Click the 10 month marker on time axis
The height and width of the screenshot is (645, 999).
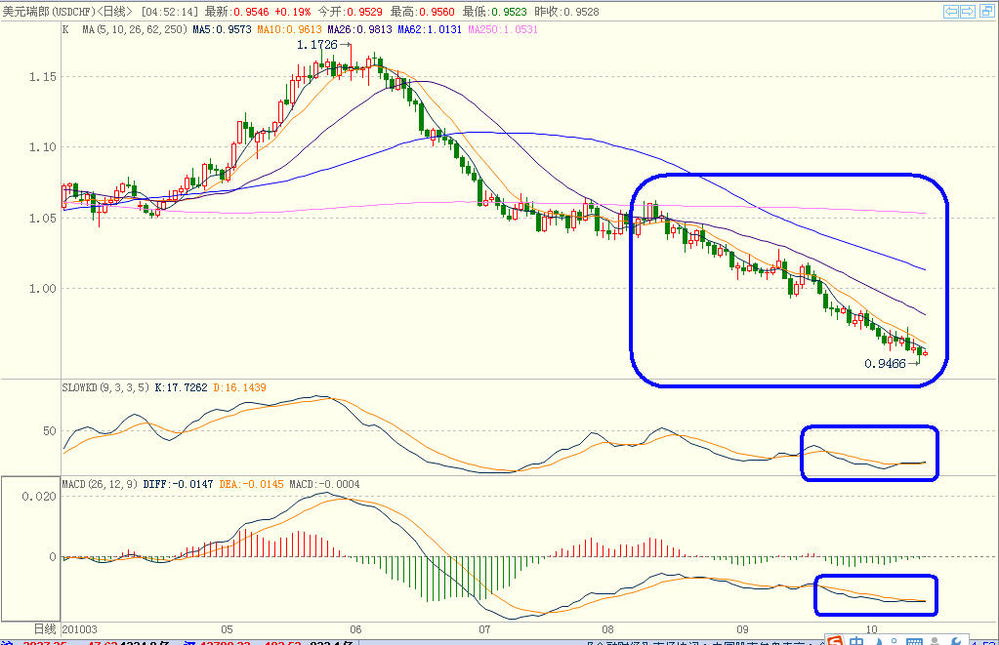872,629
